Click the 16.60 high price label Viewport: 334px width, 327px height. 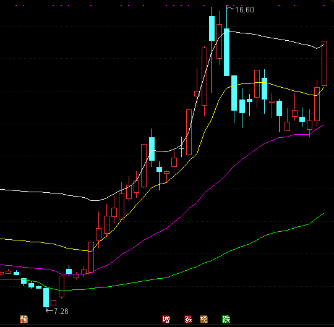(x=244, y=10)
